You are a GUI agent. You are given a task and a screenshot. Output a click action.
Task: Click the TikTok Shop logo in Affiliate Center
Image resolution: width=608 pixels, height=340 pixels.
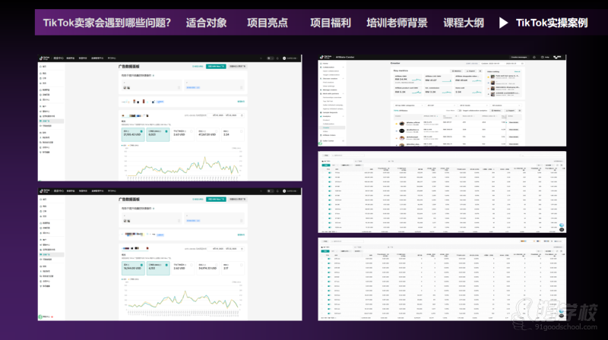[x=326, y=58]
